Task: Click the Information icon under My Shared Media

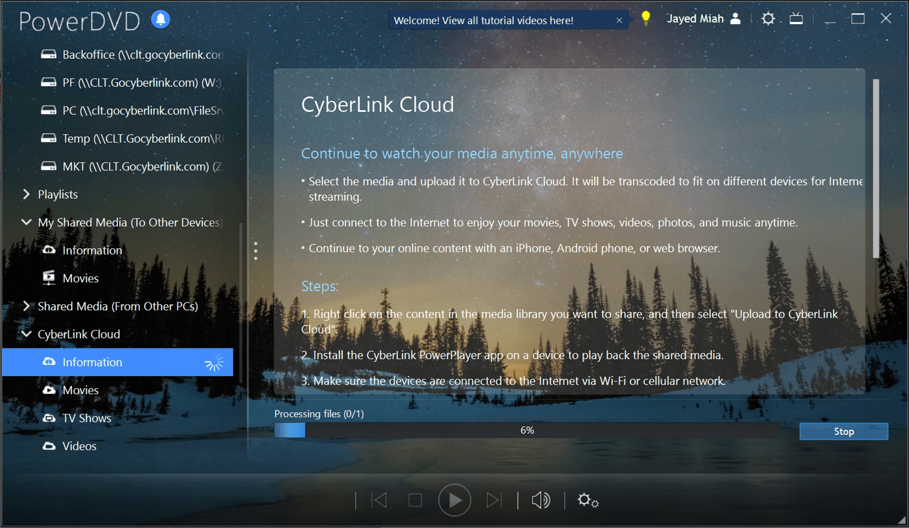Action: (x=49, y=250)
